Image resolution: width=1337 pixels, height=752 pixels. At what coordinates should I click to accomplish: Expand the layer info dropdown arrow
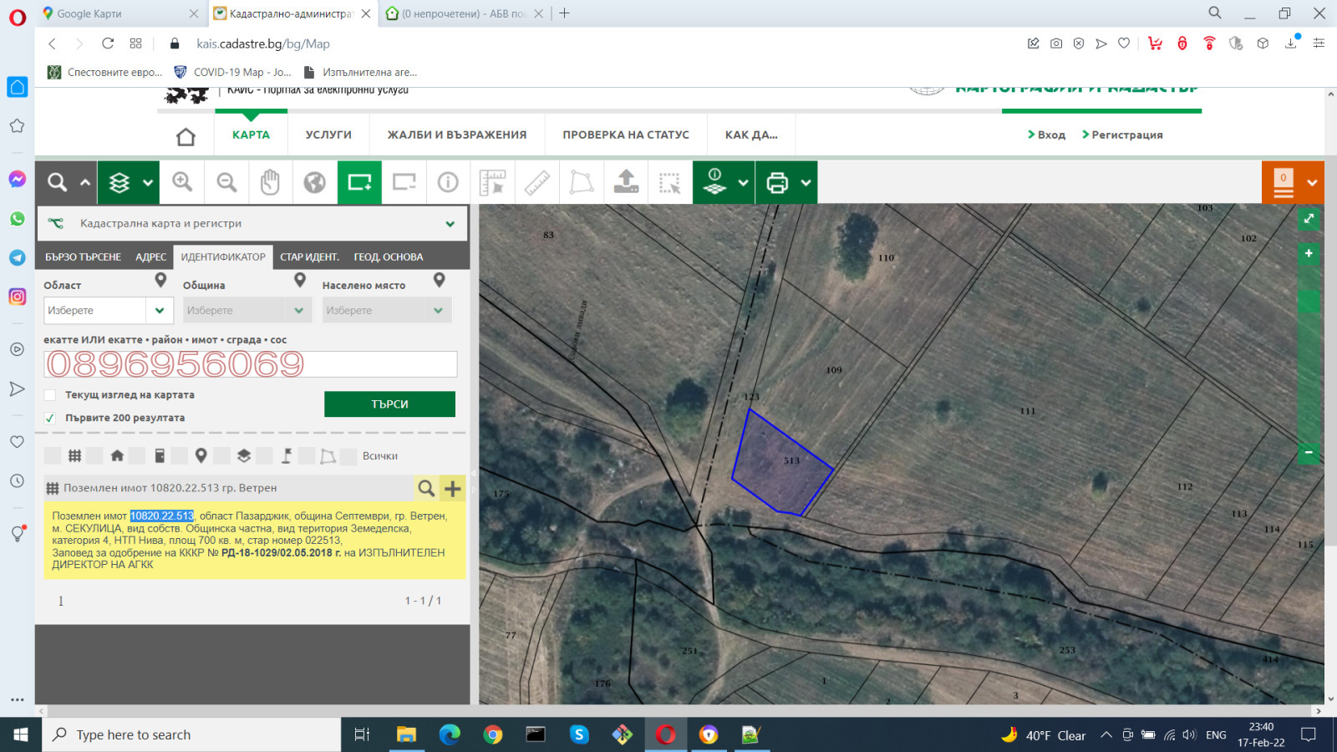743,182
